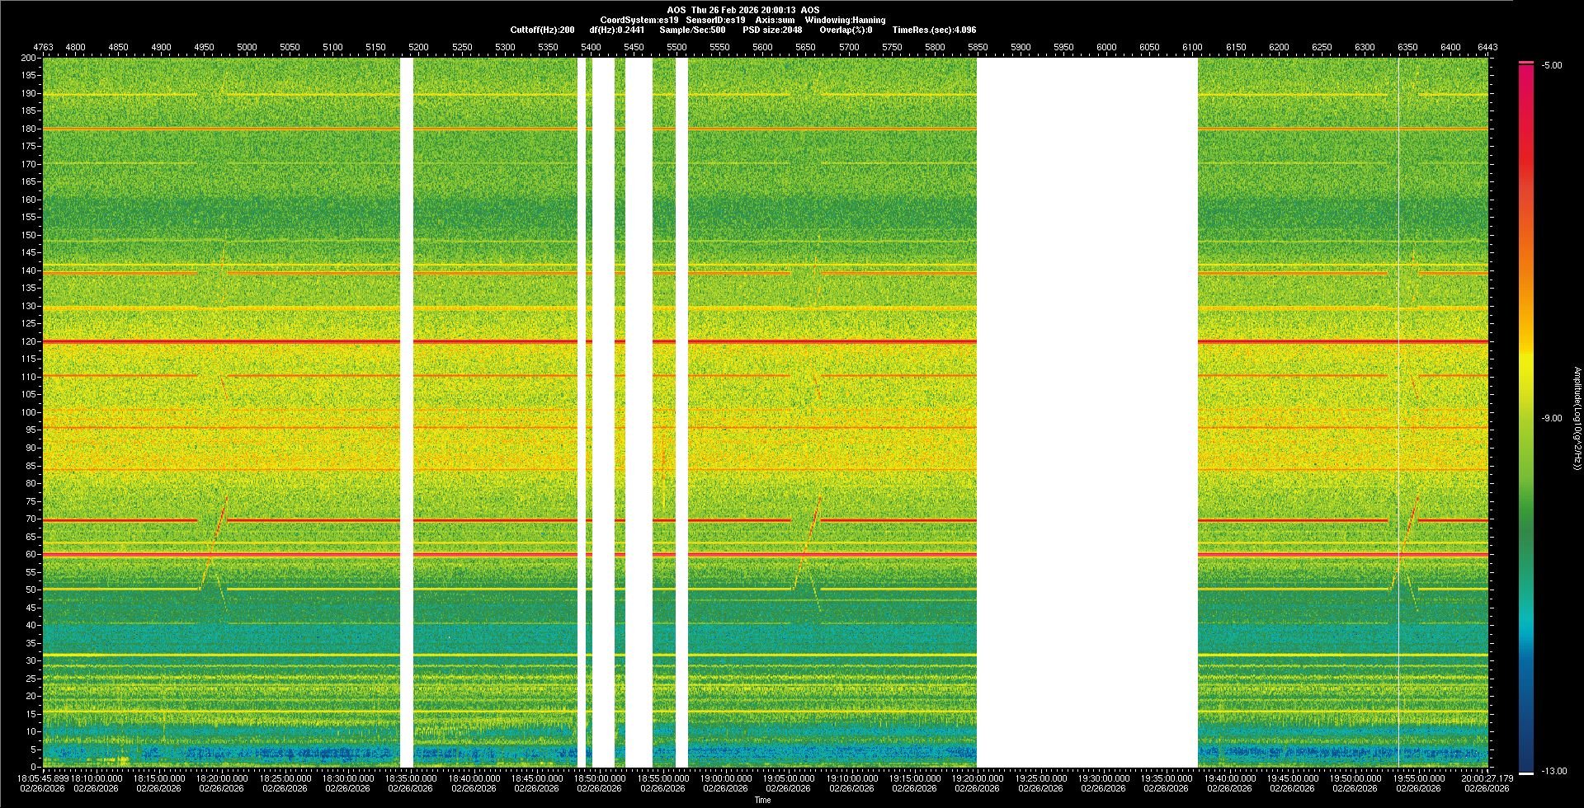Click the 60 Hz frequency axis label
The width and height of the screenshot is (1584, 808).
(x=31, y=554)
